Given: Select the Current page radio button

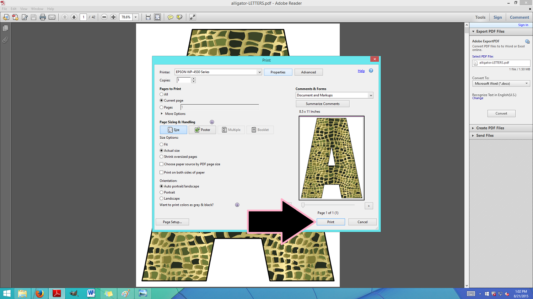Looking at the screenshot, I should pyautogui.click(x=161, y=100).
